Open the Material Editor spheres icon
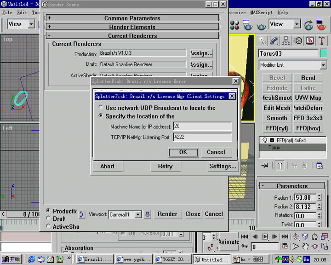Screen dimensions: 331x265 [234, 25]
